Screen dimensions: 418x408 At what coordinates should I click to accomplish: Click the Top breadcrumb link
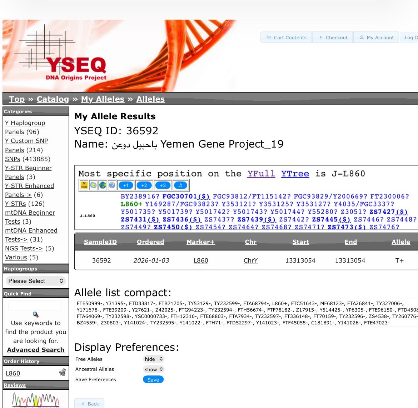point(17,99)
